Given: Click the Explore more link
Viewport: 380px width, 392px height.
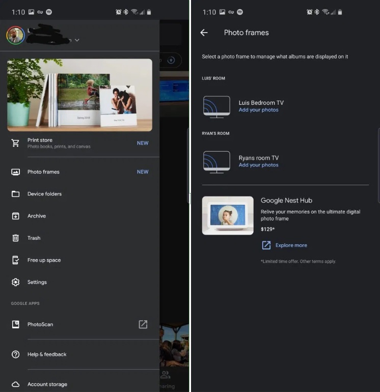Looking at the screenshot, I should (x=291, y=245).
